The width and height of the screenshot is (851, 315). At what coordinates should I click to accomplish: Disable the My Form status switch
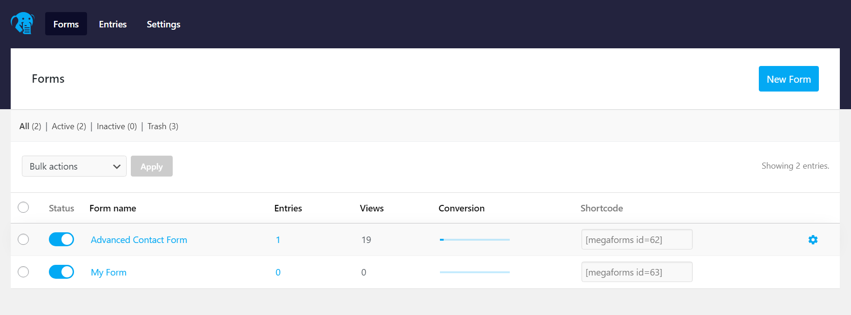pos(61,272)
